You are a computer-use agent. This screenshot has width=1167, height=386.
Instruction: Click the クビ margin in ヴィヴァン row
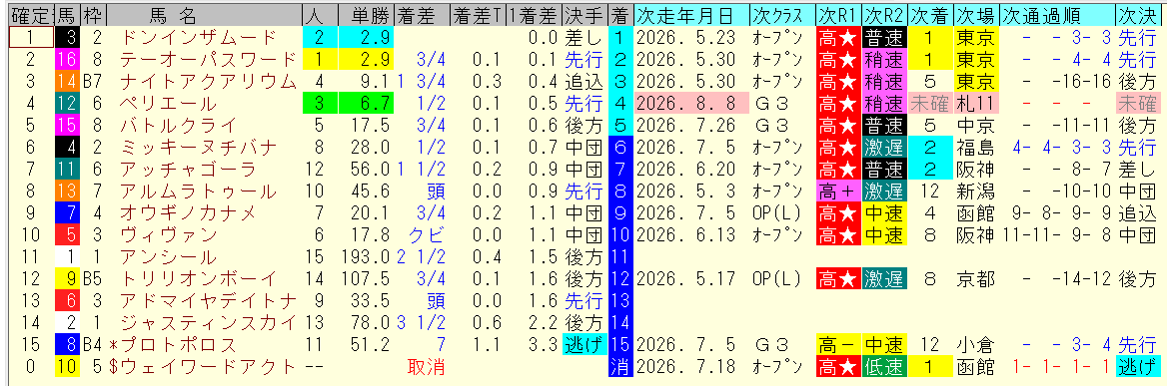click(x=427, y=235)
